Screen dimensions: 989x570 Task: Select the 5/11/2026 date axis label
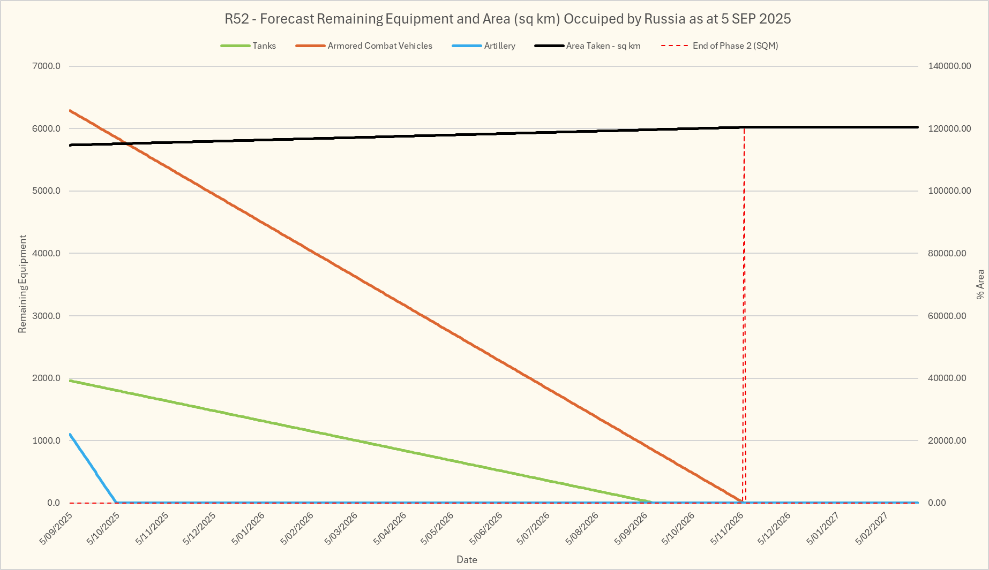pos(727,528)
